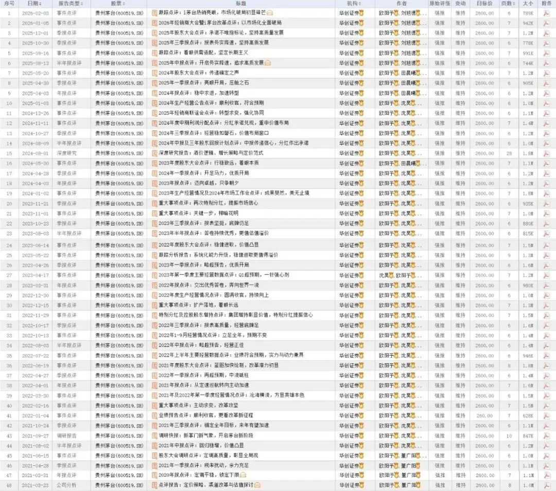Image resolution: width=556 pixels, height=491 pixels.
Task: Open report '2024年度中期利润分配点评'
Action: [x=223, y=124]
